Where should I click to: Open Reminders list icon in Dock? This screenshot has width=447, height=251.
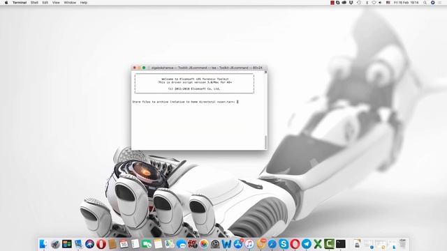[135, 244]
